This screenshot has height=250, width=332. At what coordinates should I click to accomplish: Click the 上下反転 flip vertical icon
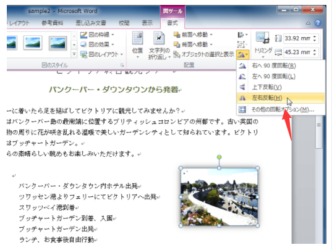(x=242, y=87)
